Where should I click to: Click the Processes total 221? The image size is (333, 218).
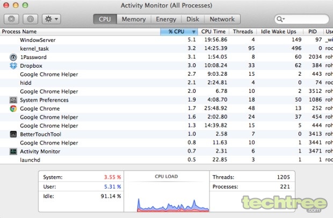(x=285, y=186)
